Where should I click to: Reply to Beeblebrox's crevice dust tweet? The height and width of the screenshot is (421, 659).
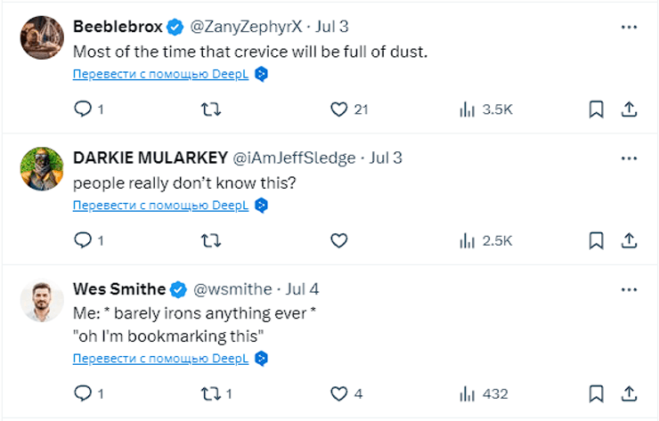[82, 109]
